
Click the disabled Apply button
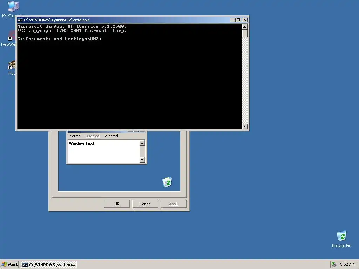[174, 204]
